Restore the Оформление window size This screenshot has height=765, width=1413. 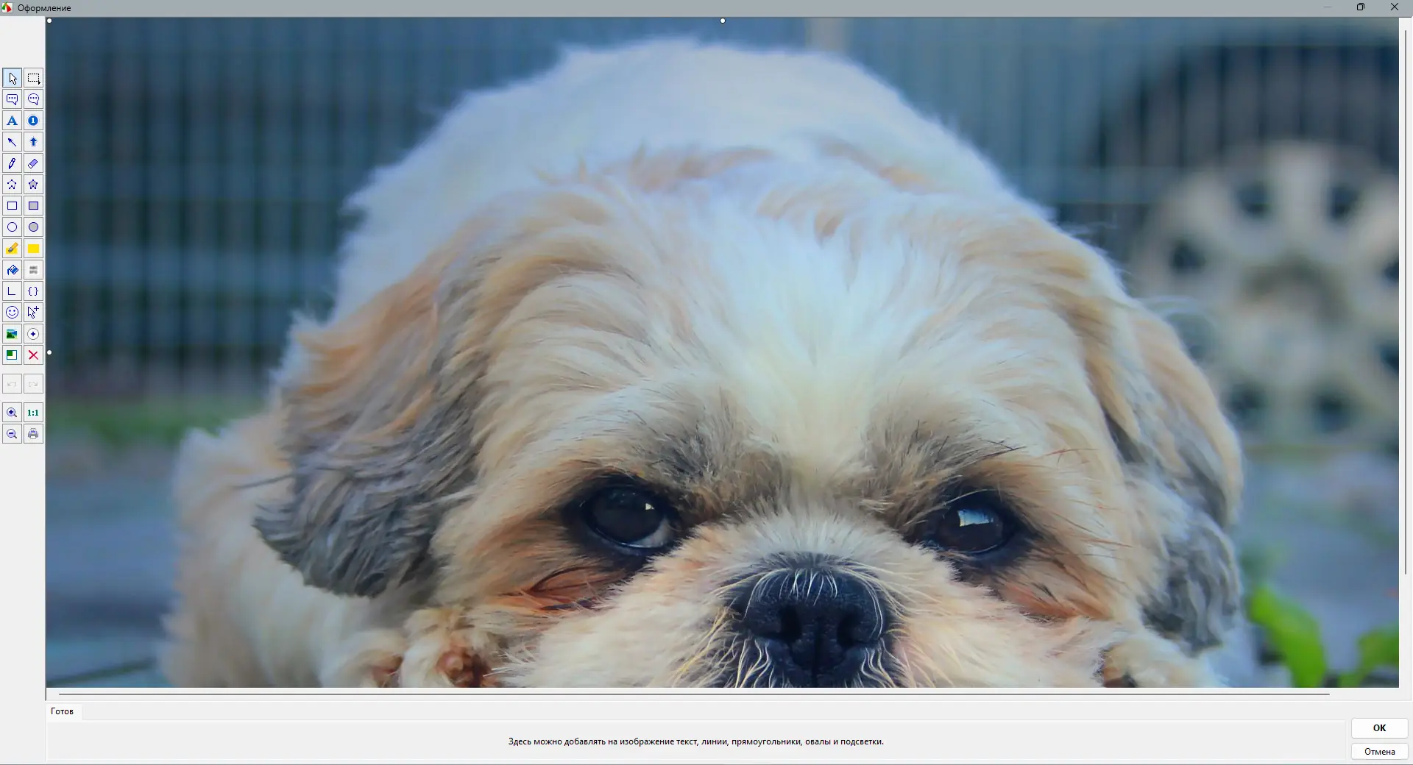(x=1361, y=7)
